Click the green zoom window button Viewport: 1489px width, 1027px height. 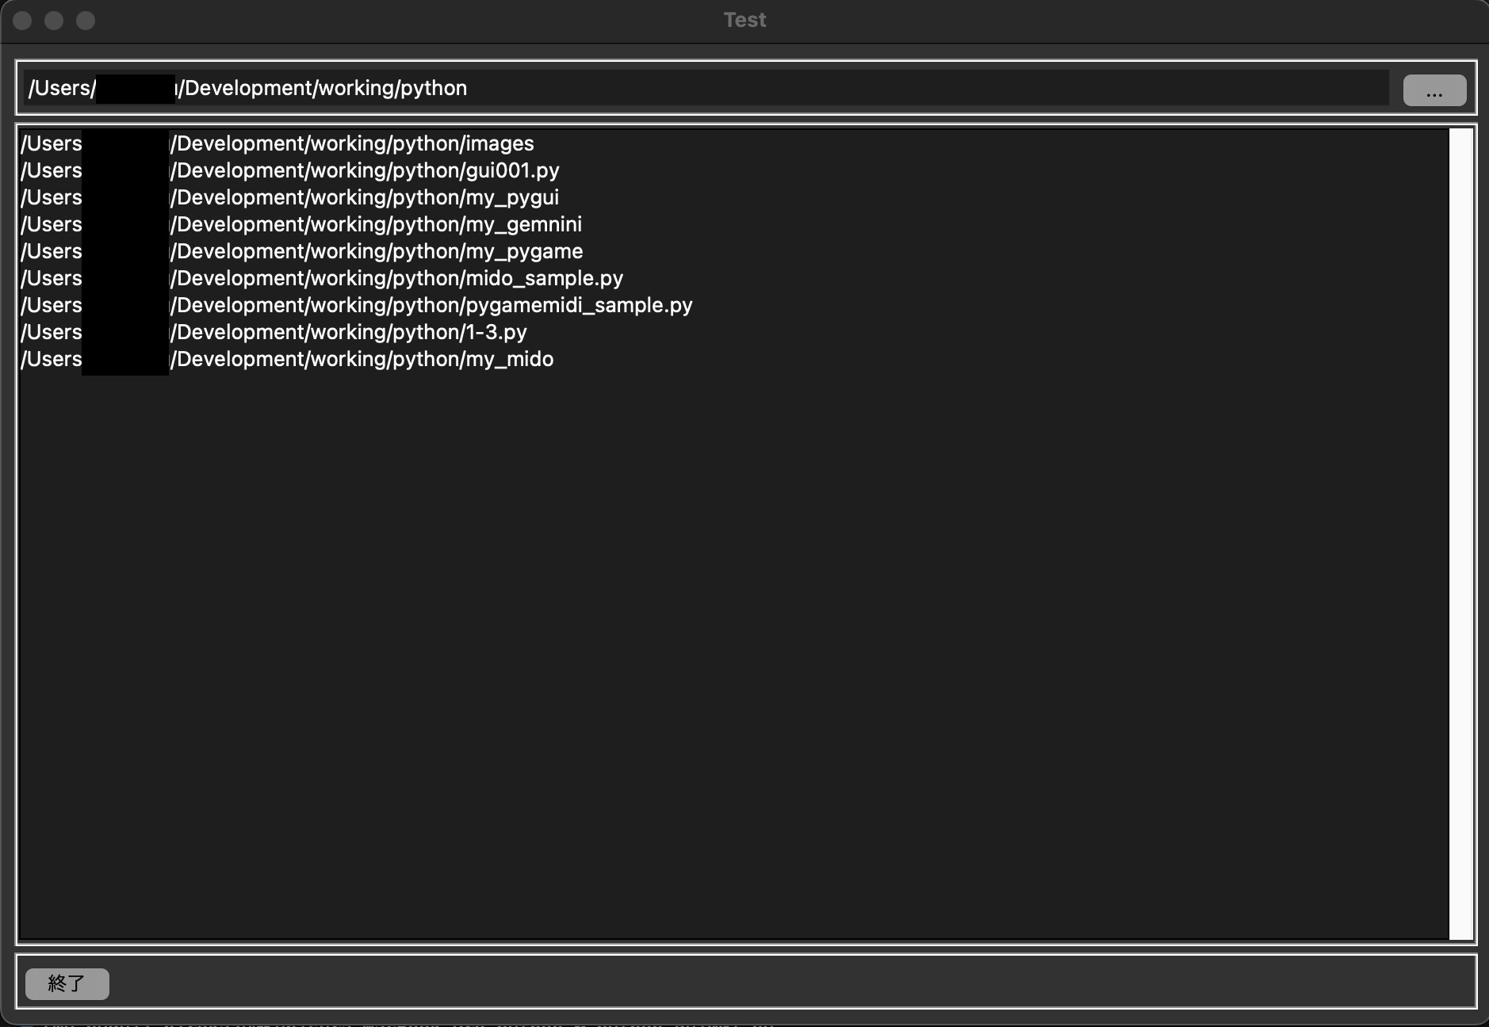tap(86, 20)
